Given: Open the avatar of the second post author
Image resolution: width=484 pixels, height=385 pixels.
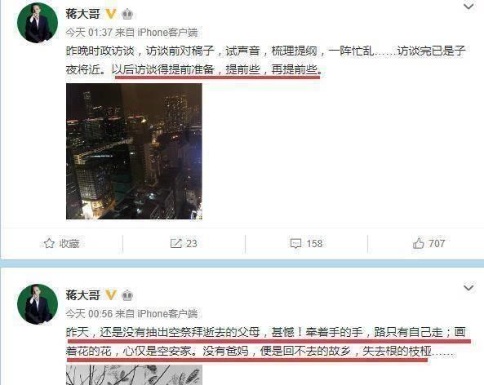Looking at the screenshot, I should [x=38, y=304].
